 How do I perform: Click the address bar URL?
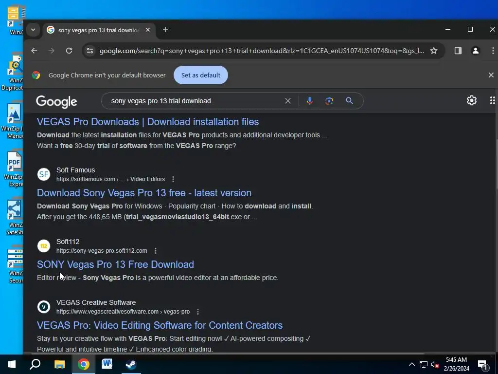pos(262,51)
